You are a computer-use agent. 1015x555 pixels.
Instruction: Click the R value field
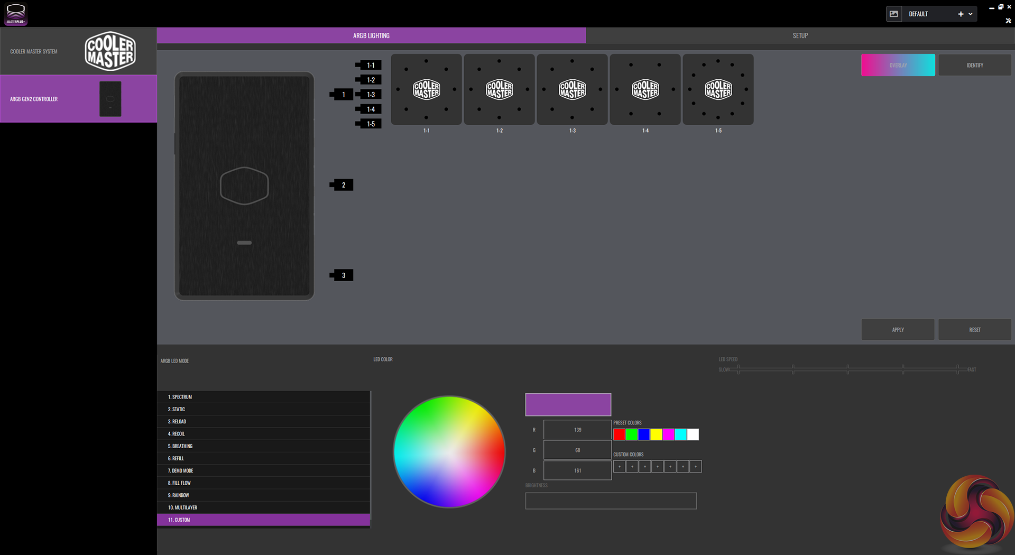click(x=577, y=430)
